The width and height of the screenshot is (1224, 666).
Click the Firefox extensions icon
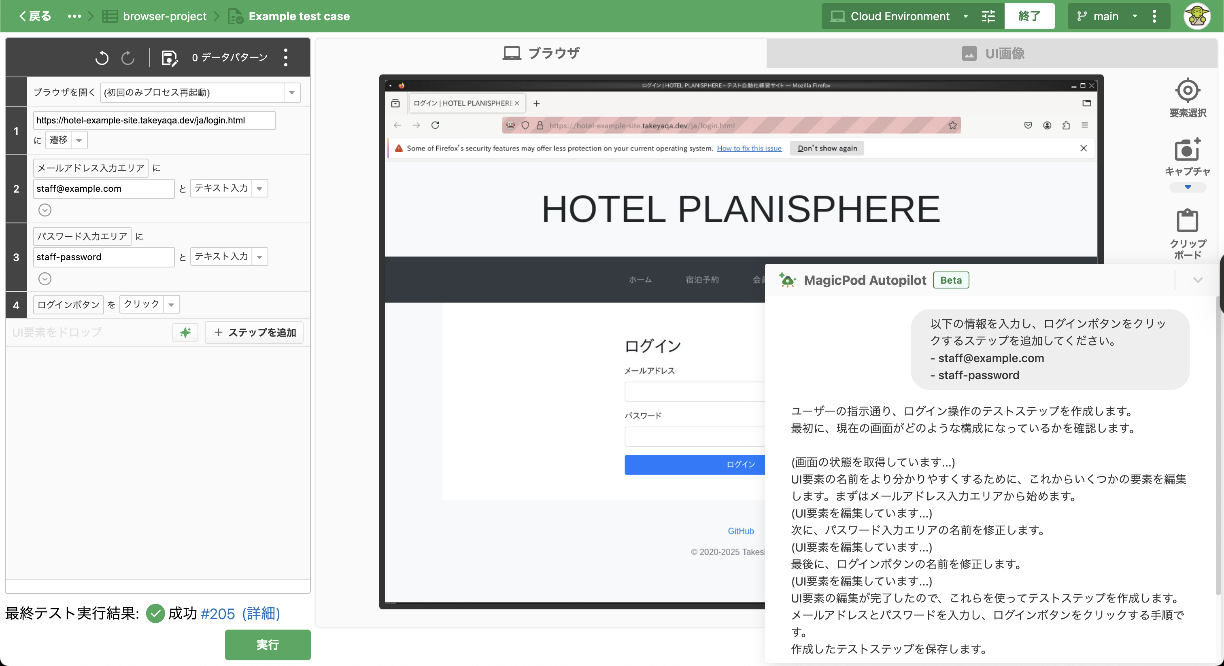tap(1066, 125)
